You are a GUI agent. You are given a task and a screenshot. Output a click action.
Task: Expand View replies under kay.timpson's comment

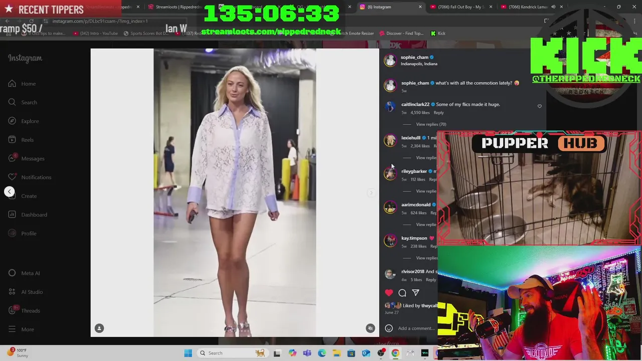(426, 258)
